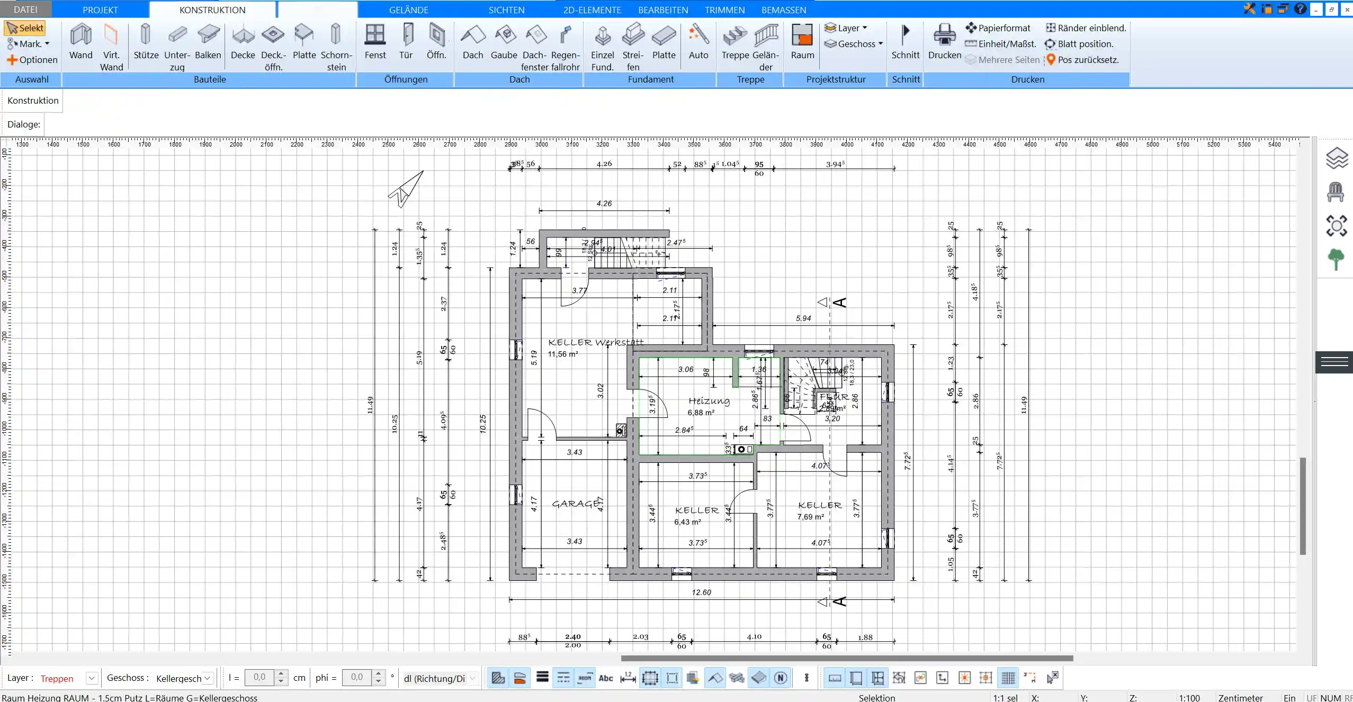
Task: Select the Raum room tool
Action: pos(802,42)
